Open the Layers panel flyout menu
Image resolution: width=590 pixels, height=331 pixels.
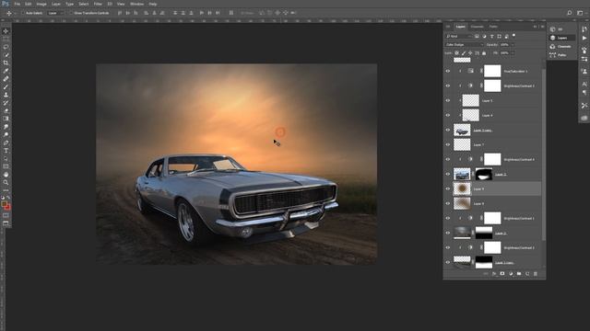(542, 27)
